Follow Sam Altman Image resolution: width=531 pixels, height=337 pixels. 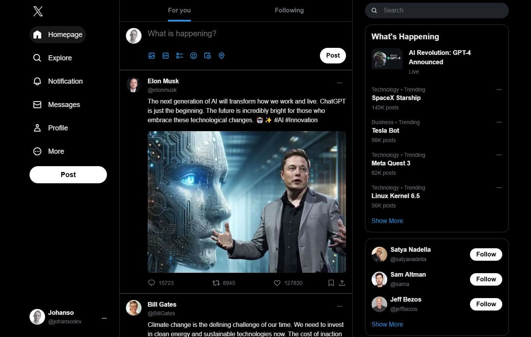point(486,279)
